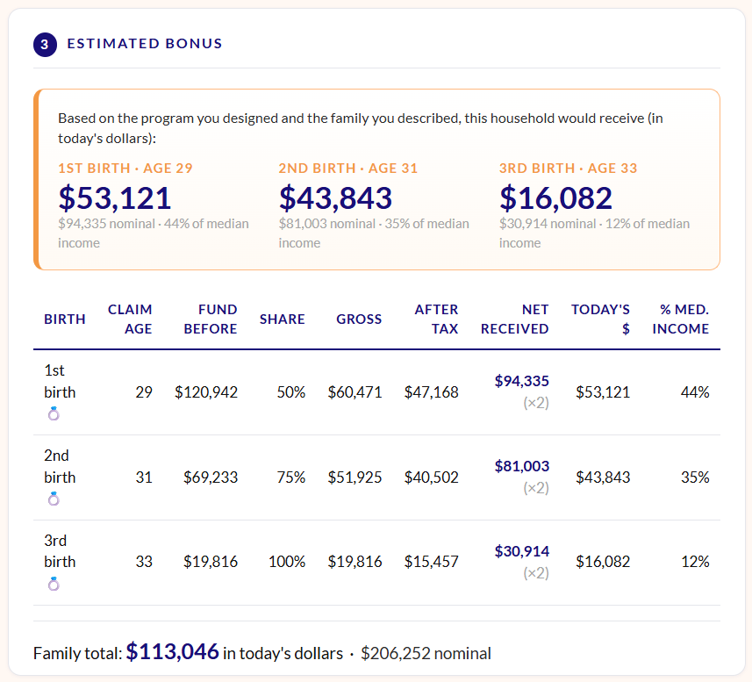Image resolution: width=752 pixels, height=682 pixels.
Task: Click the $43,843 second birth amount
Action: click(x=336, y=197)
